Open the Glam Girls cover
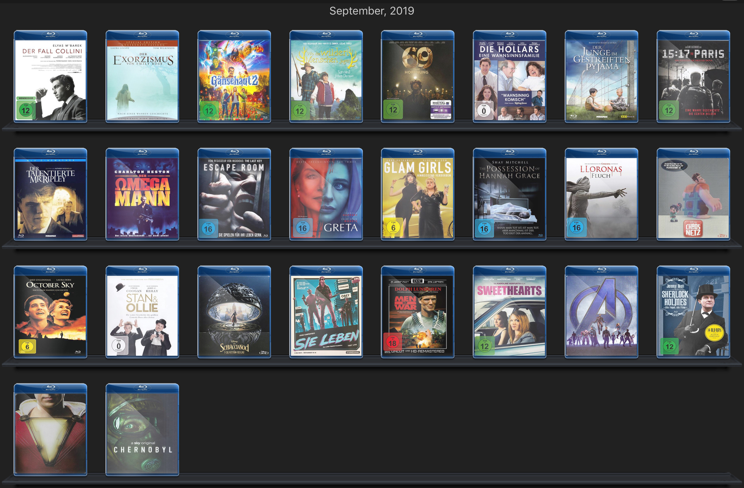Viewport: 744px width, 488px height. pos(418,194)
